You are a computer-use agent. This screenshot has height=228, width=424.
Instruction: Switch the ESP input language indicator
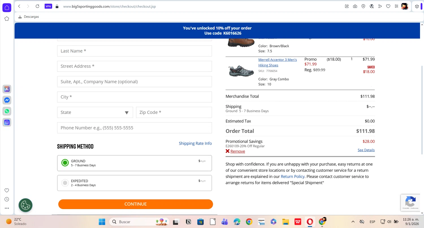tap(373, 222)
